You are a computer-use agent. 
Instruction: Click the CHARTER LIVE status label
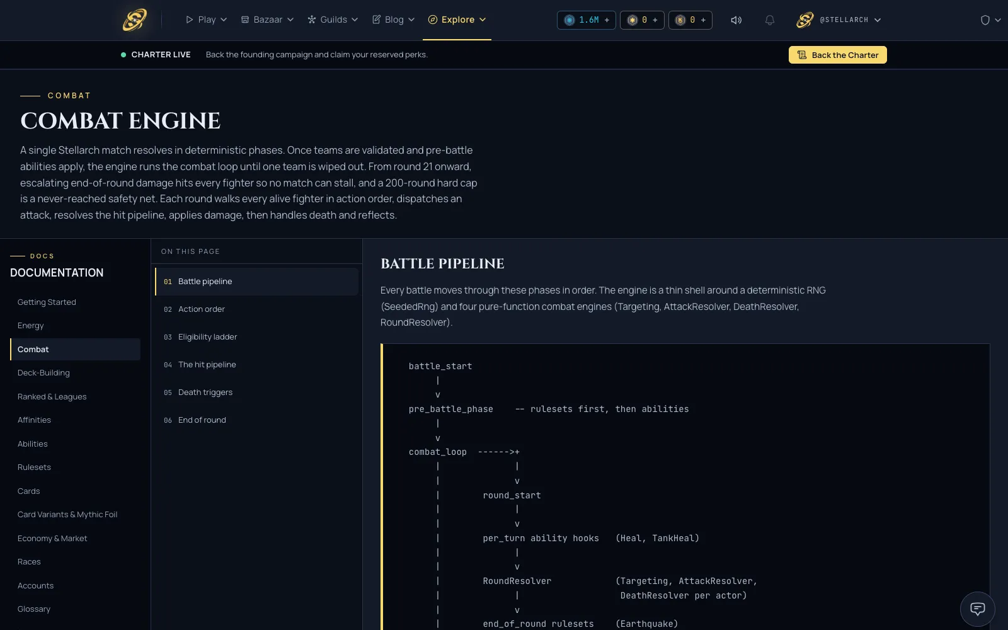[x=161, y=55]
